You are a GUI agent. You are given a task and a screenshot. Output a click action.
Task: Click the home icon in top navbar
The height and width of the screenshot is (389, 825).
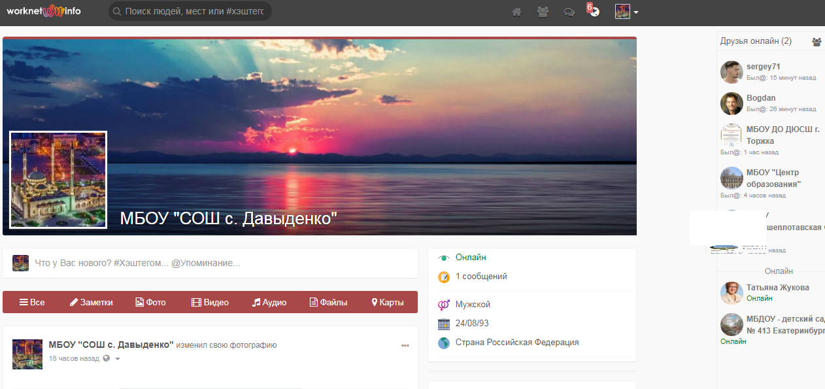click(x=516, y=12)
